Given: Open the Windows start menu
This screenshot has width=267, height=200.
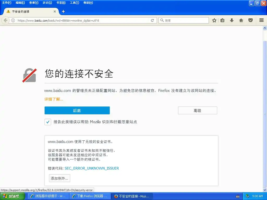Looking at the screenshot, I should (12, 196).
